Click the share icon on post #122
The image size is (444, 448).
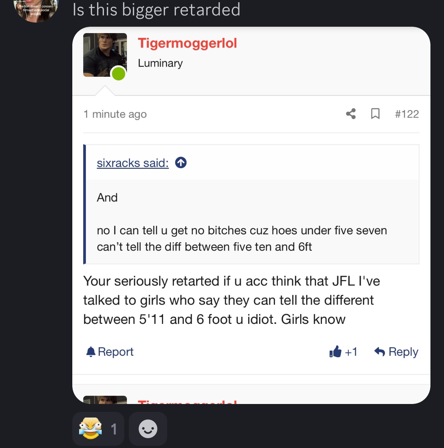[351, 114]
